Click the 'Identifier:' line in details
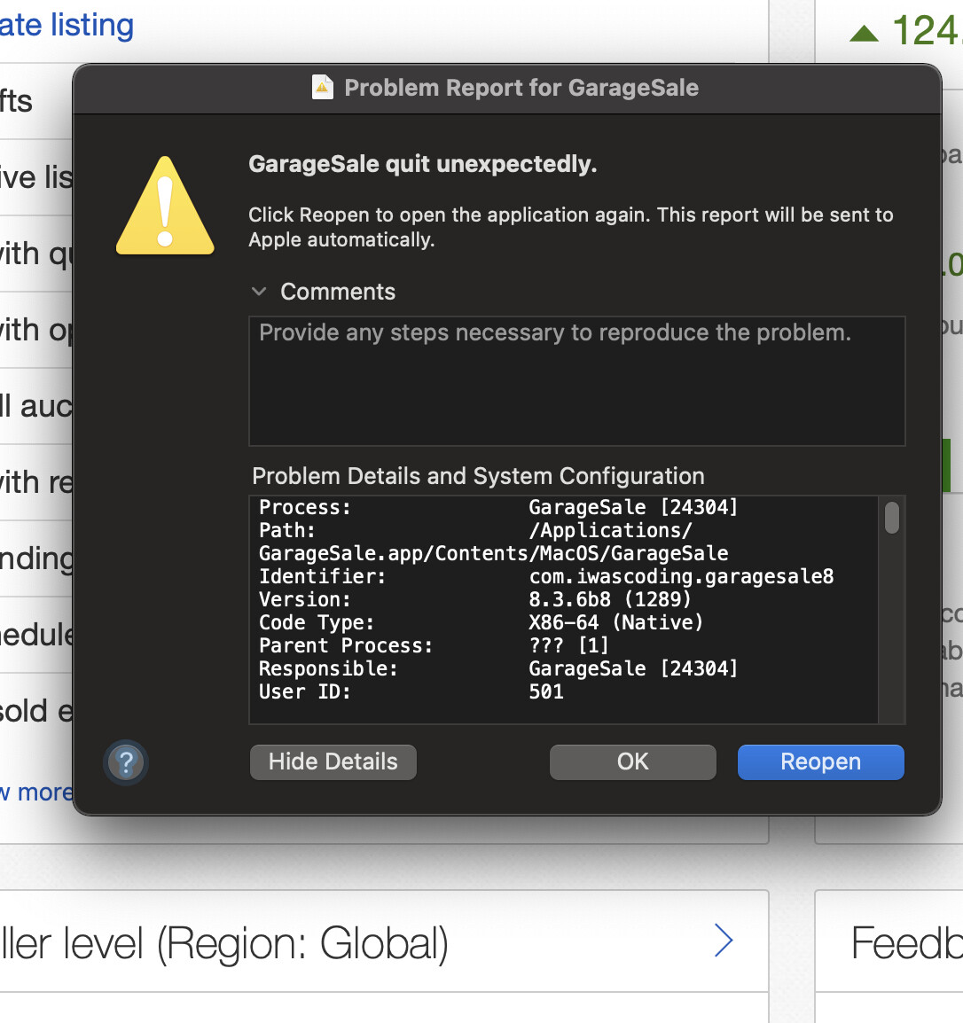Screen dimensions: 963x1023 547,577
